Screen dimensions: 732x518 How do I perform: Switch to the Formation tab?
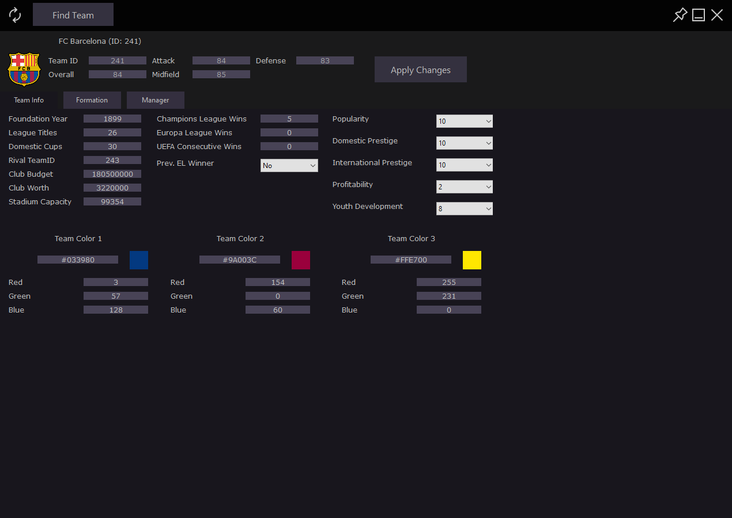click(x=92, y=100)
